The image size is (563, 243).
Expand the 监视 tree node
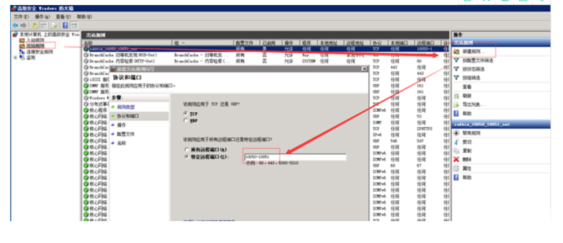[16, 57]
